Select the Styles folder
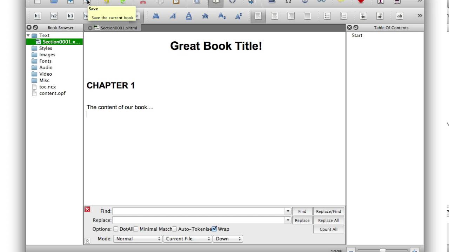Screen dimensions: 449x252 click(x=46, y=48)
